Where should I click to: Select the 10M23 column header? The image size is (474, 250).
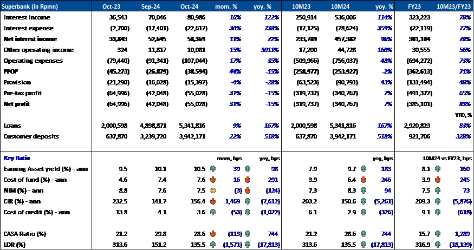pos(301,6)
